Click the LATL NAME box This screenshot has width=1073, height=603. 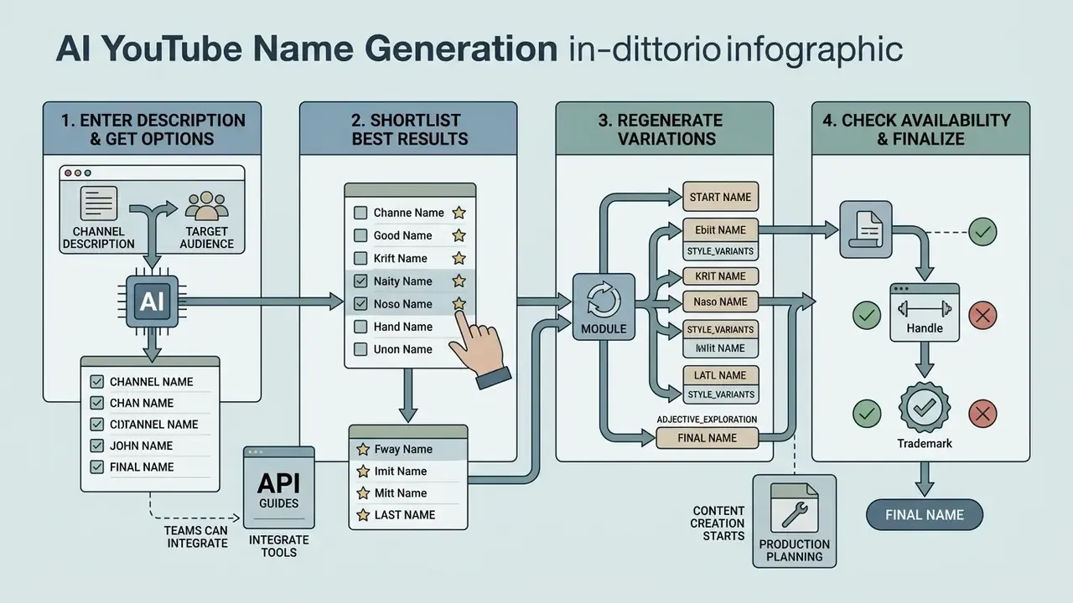click(x=720, y=375)
